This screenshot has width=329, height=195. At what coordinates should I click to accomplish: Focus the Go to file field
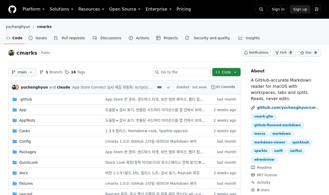(x=181, y=72)
